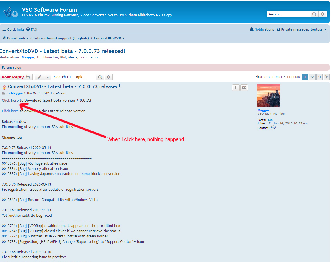Open advanced search gear in header
Screen dimensions: 331x262
[x=323, y=14]
